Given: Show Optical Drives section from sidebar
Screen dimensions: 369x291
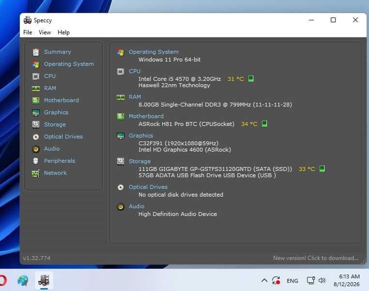Looking at the screenshot, I should tap(63, 137).
